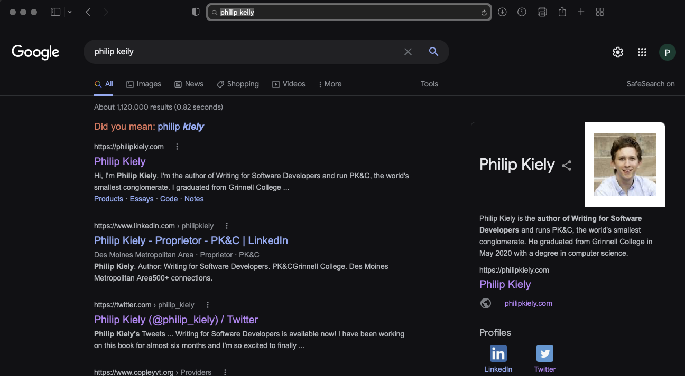The height and width of the screenshot is (376, 685).
Task: Click Philip Kiely's photo in knowledge panel
Action: click(x=625, y=164)
